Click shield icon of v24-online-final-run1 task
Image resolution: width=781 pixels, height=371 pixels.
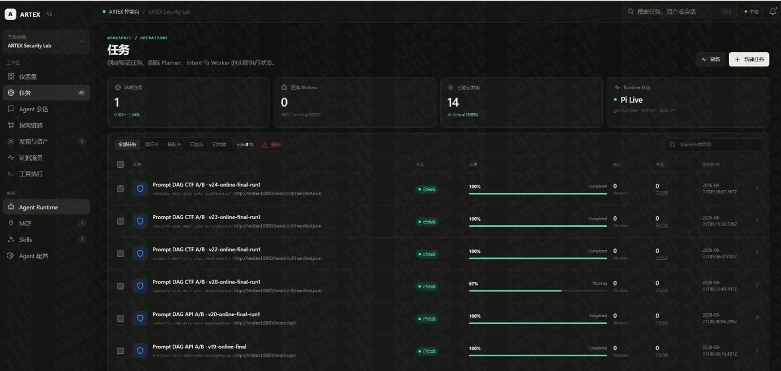[x=140, y=189]
